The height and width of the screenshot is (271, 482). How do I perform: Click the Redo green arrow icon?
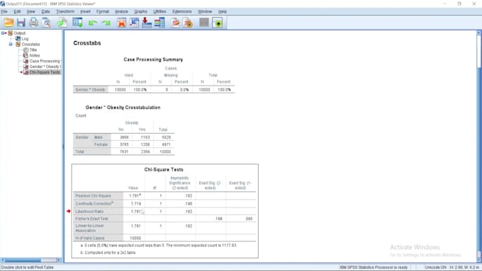pos(106,23)
